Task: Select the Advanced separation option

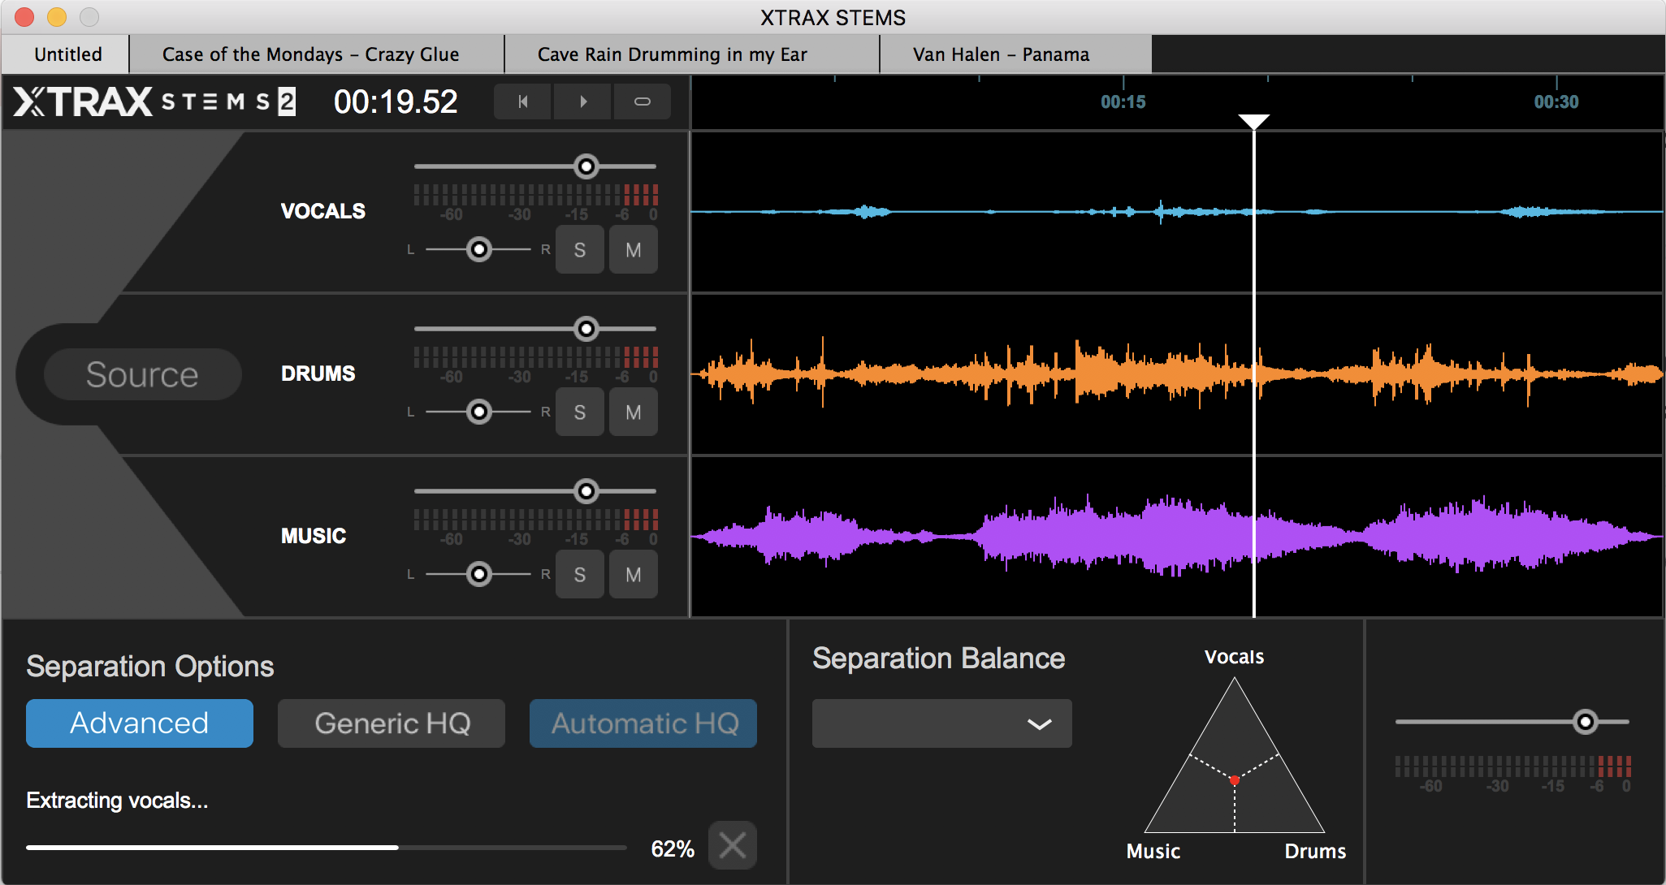Action: [x=140, y=723]
